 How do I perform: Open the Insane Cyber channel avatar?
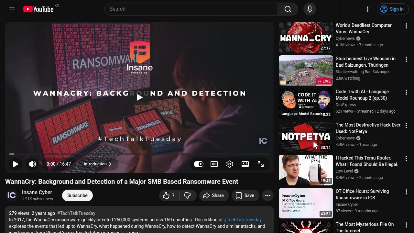tap(12, 195)
